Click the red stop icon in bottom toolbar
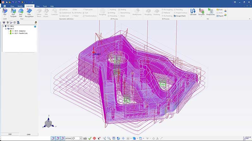 tap(94, 138)
